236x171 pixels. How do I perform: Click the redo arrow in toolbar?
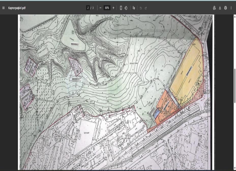click(x=146, y=8)
